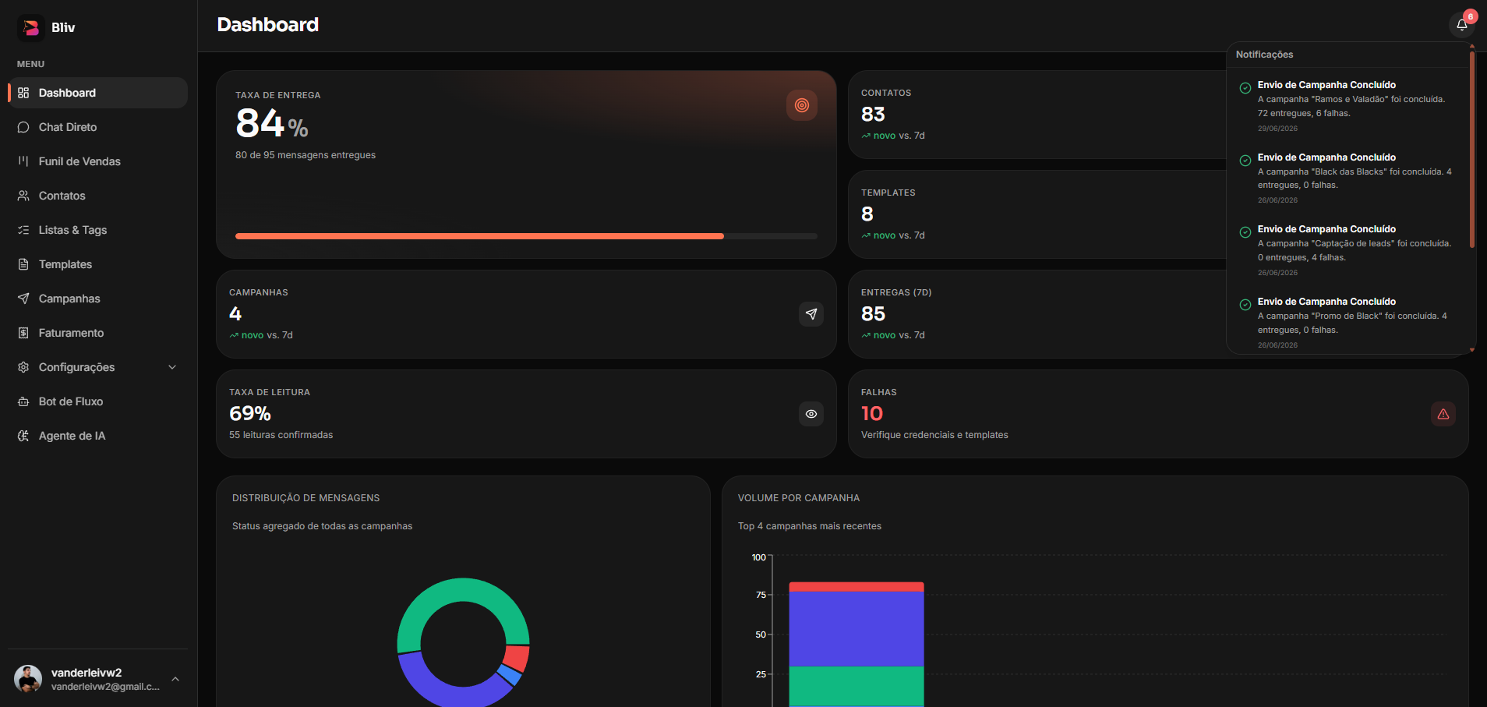Click the Campanhas paper plane sidebar icon
Viewport: 1487px width, 707px height.
tap(23, 299)
